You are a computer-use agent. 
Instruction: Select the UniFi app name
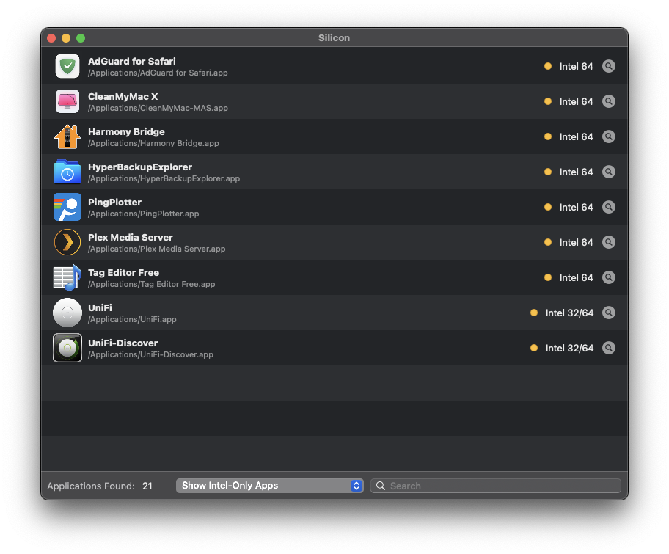tap(100, 307)
